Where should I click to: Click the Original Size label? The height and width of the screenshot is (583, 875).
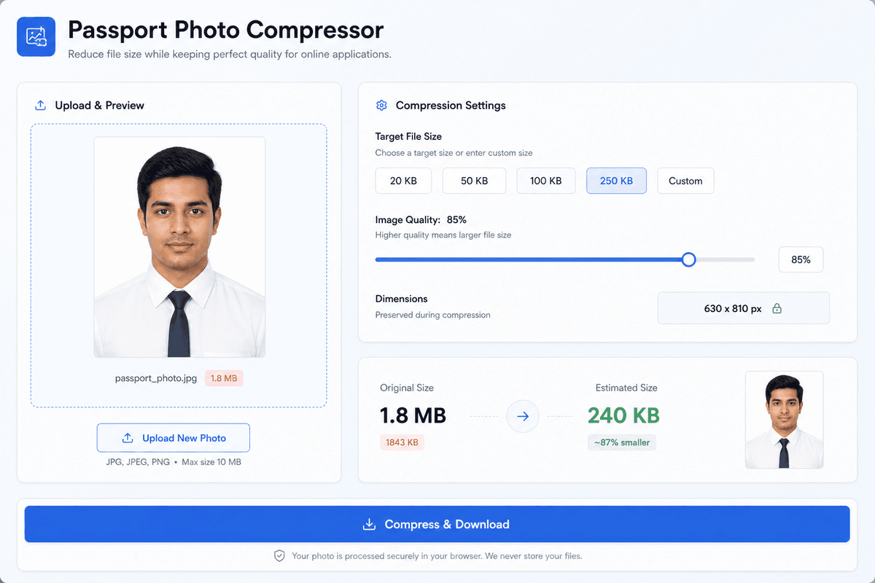click(x=407, y=388)
